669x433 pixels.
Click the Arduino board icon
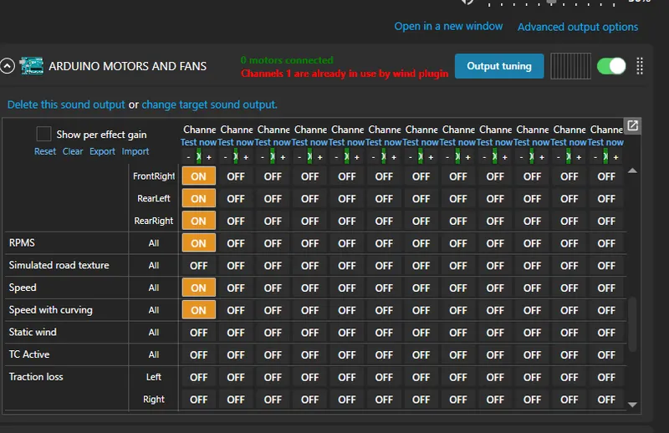(x=31, y=66)
